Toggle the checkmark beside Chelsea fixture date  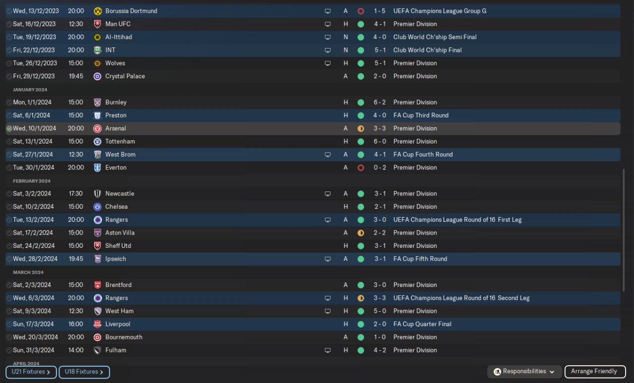[9, 207]
